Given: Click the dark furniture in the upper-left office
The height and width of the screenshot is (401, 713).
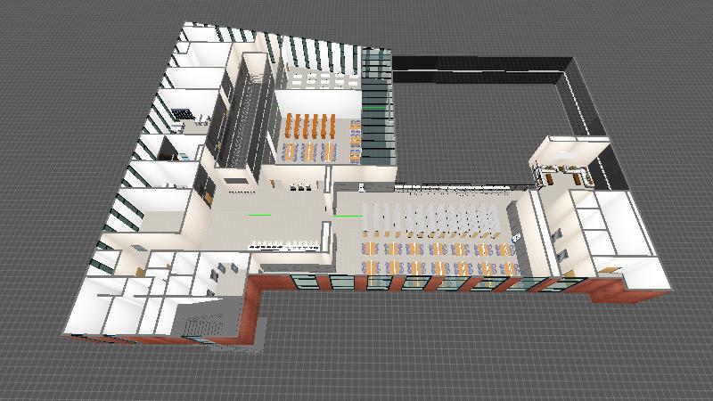Looking at the screenshot, I should point(182,113).
